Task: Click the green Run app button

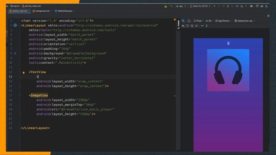Action: click(215, 6)
